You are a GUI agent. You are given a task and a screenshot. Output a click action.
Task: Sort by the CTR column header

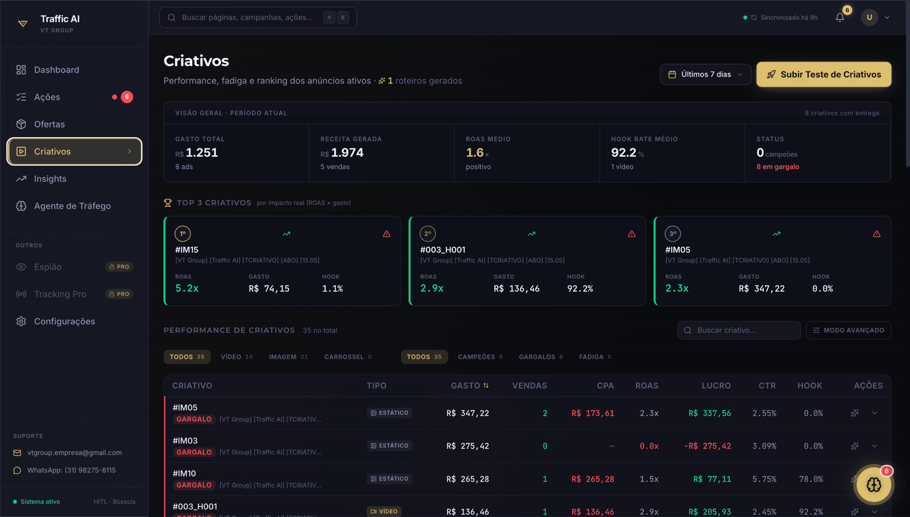[x=767, y=386]
